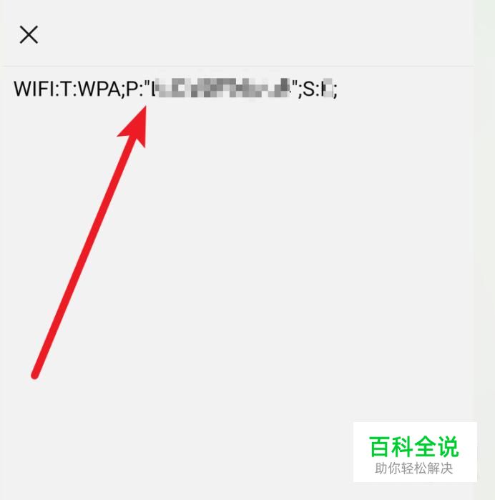
Task: Click the "S:" network name label
Action: [311, 89]
